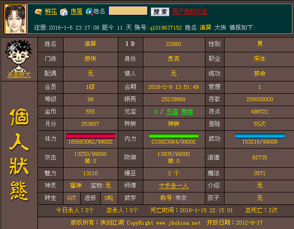The image size is (294, 229).
Task: Click the 道德 value 62735
Action: 260,157
